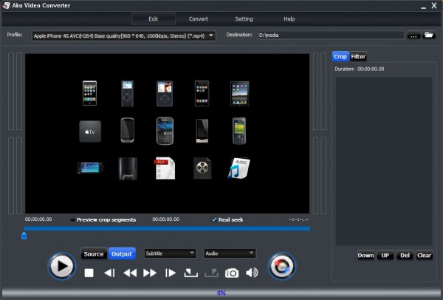
Task: Click the blue seek slider handle
Action: (24, 236)
